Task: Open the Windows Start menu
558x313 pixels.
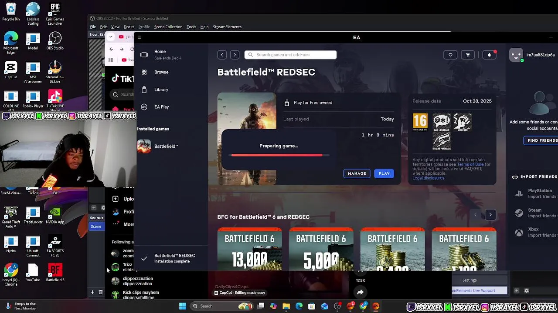Action: coord(183,306)
